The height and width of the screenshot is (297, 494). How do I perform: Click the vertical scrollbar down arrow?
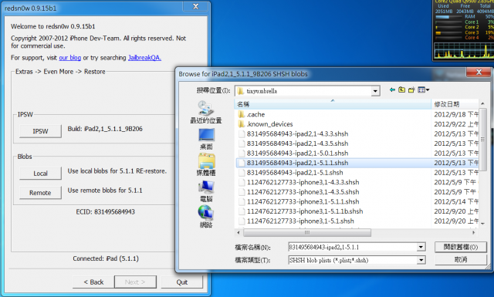click(x=482, y=223)
